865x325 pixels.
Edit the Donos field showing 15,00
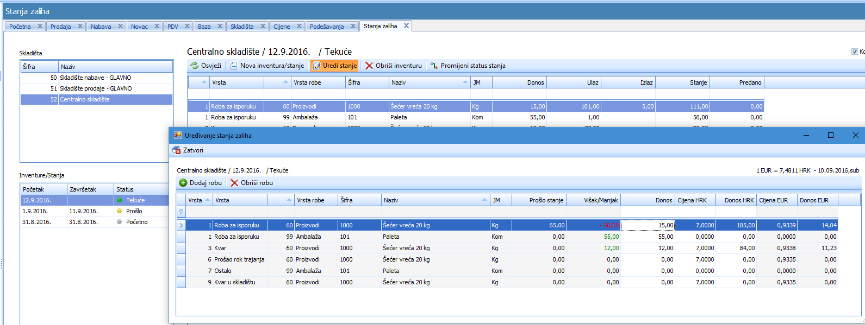tap(648, 225)
